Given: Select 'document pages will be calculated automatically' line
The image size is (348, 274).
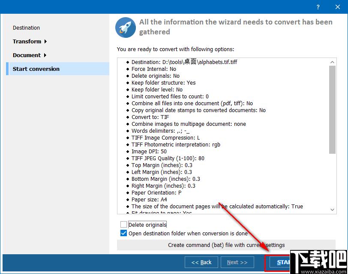Looking at the screenshot, I should pos(217,207).
